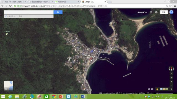Viewport: 177px width, 99px height.
Task: Open the Windows Start button
Action: [x=3, y=97]
